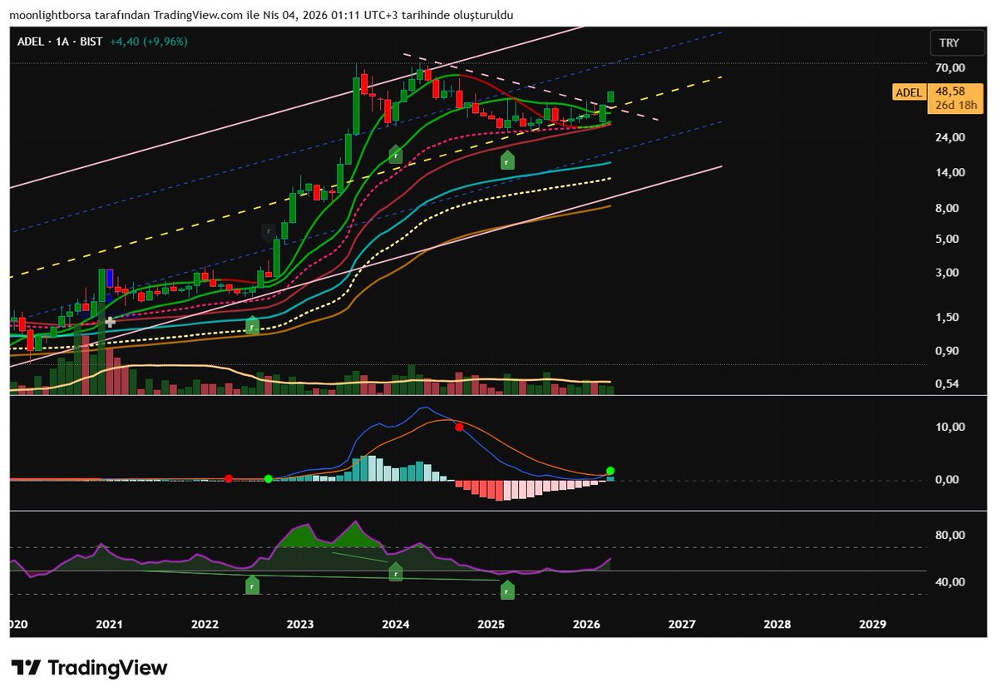This screenshot has height=697, width=997.
Task: Click the 48,58 last price value
Action: (950, 91)
